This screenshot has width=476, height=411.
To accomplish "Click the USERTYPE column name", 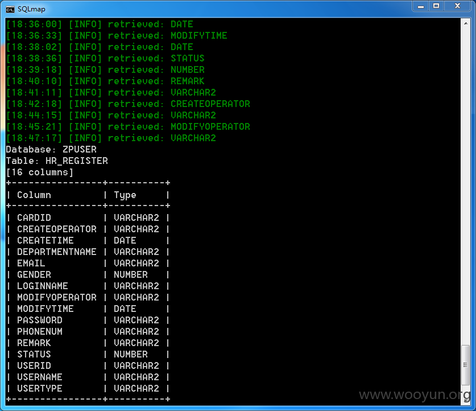I will 40,389.
